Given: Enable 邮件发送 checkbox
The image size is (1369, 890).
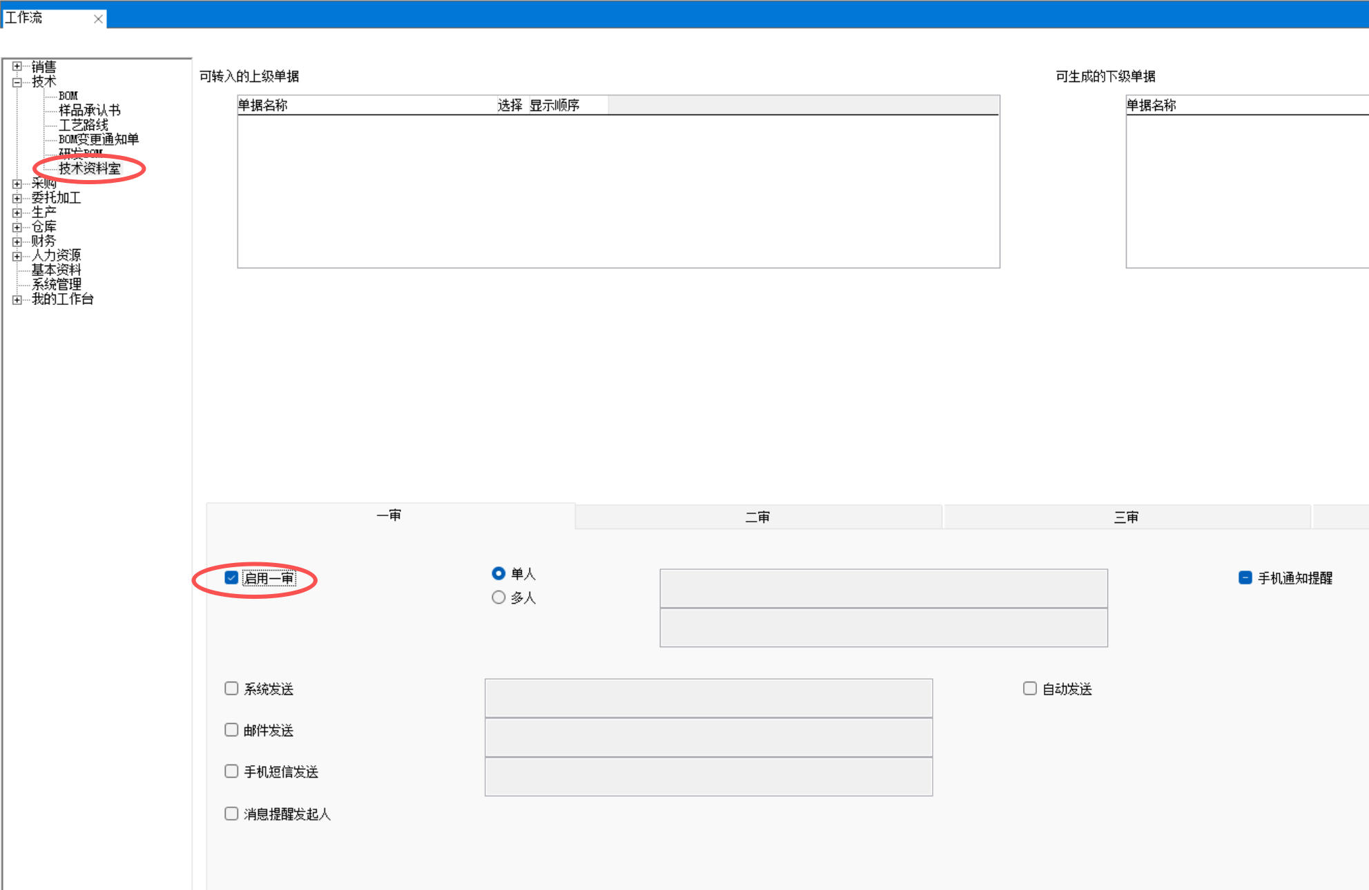Looking at the screenshot, I should (x=232, y=730).
